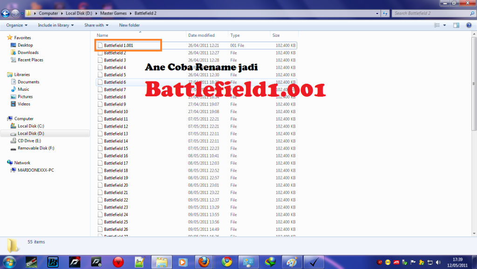Select Libraries in navigation pane
The height and width of the screenshot is (269, 477).
point(22,74)
